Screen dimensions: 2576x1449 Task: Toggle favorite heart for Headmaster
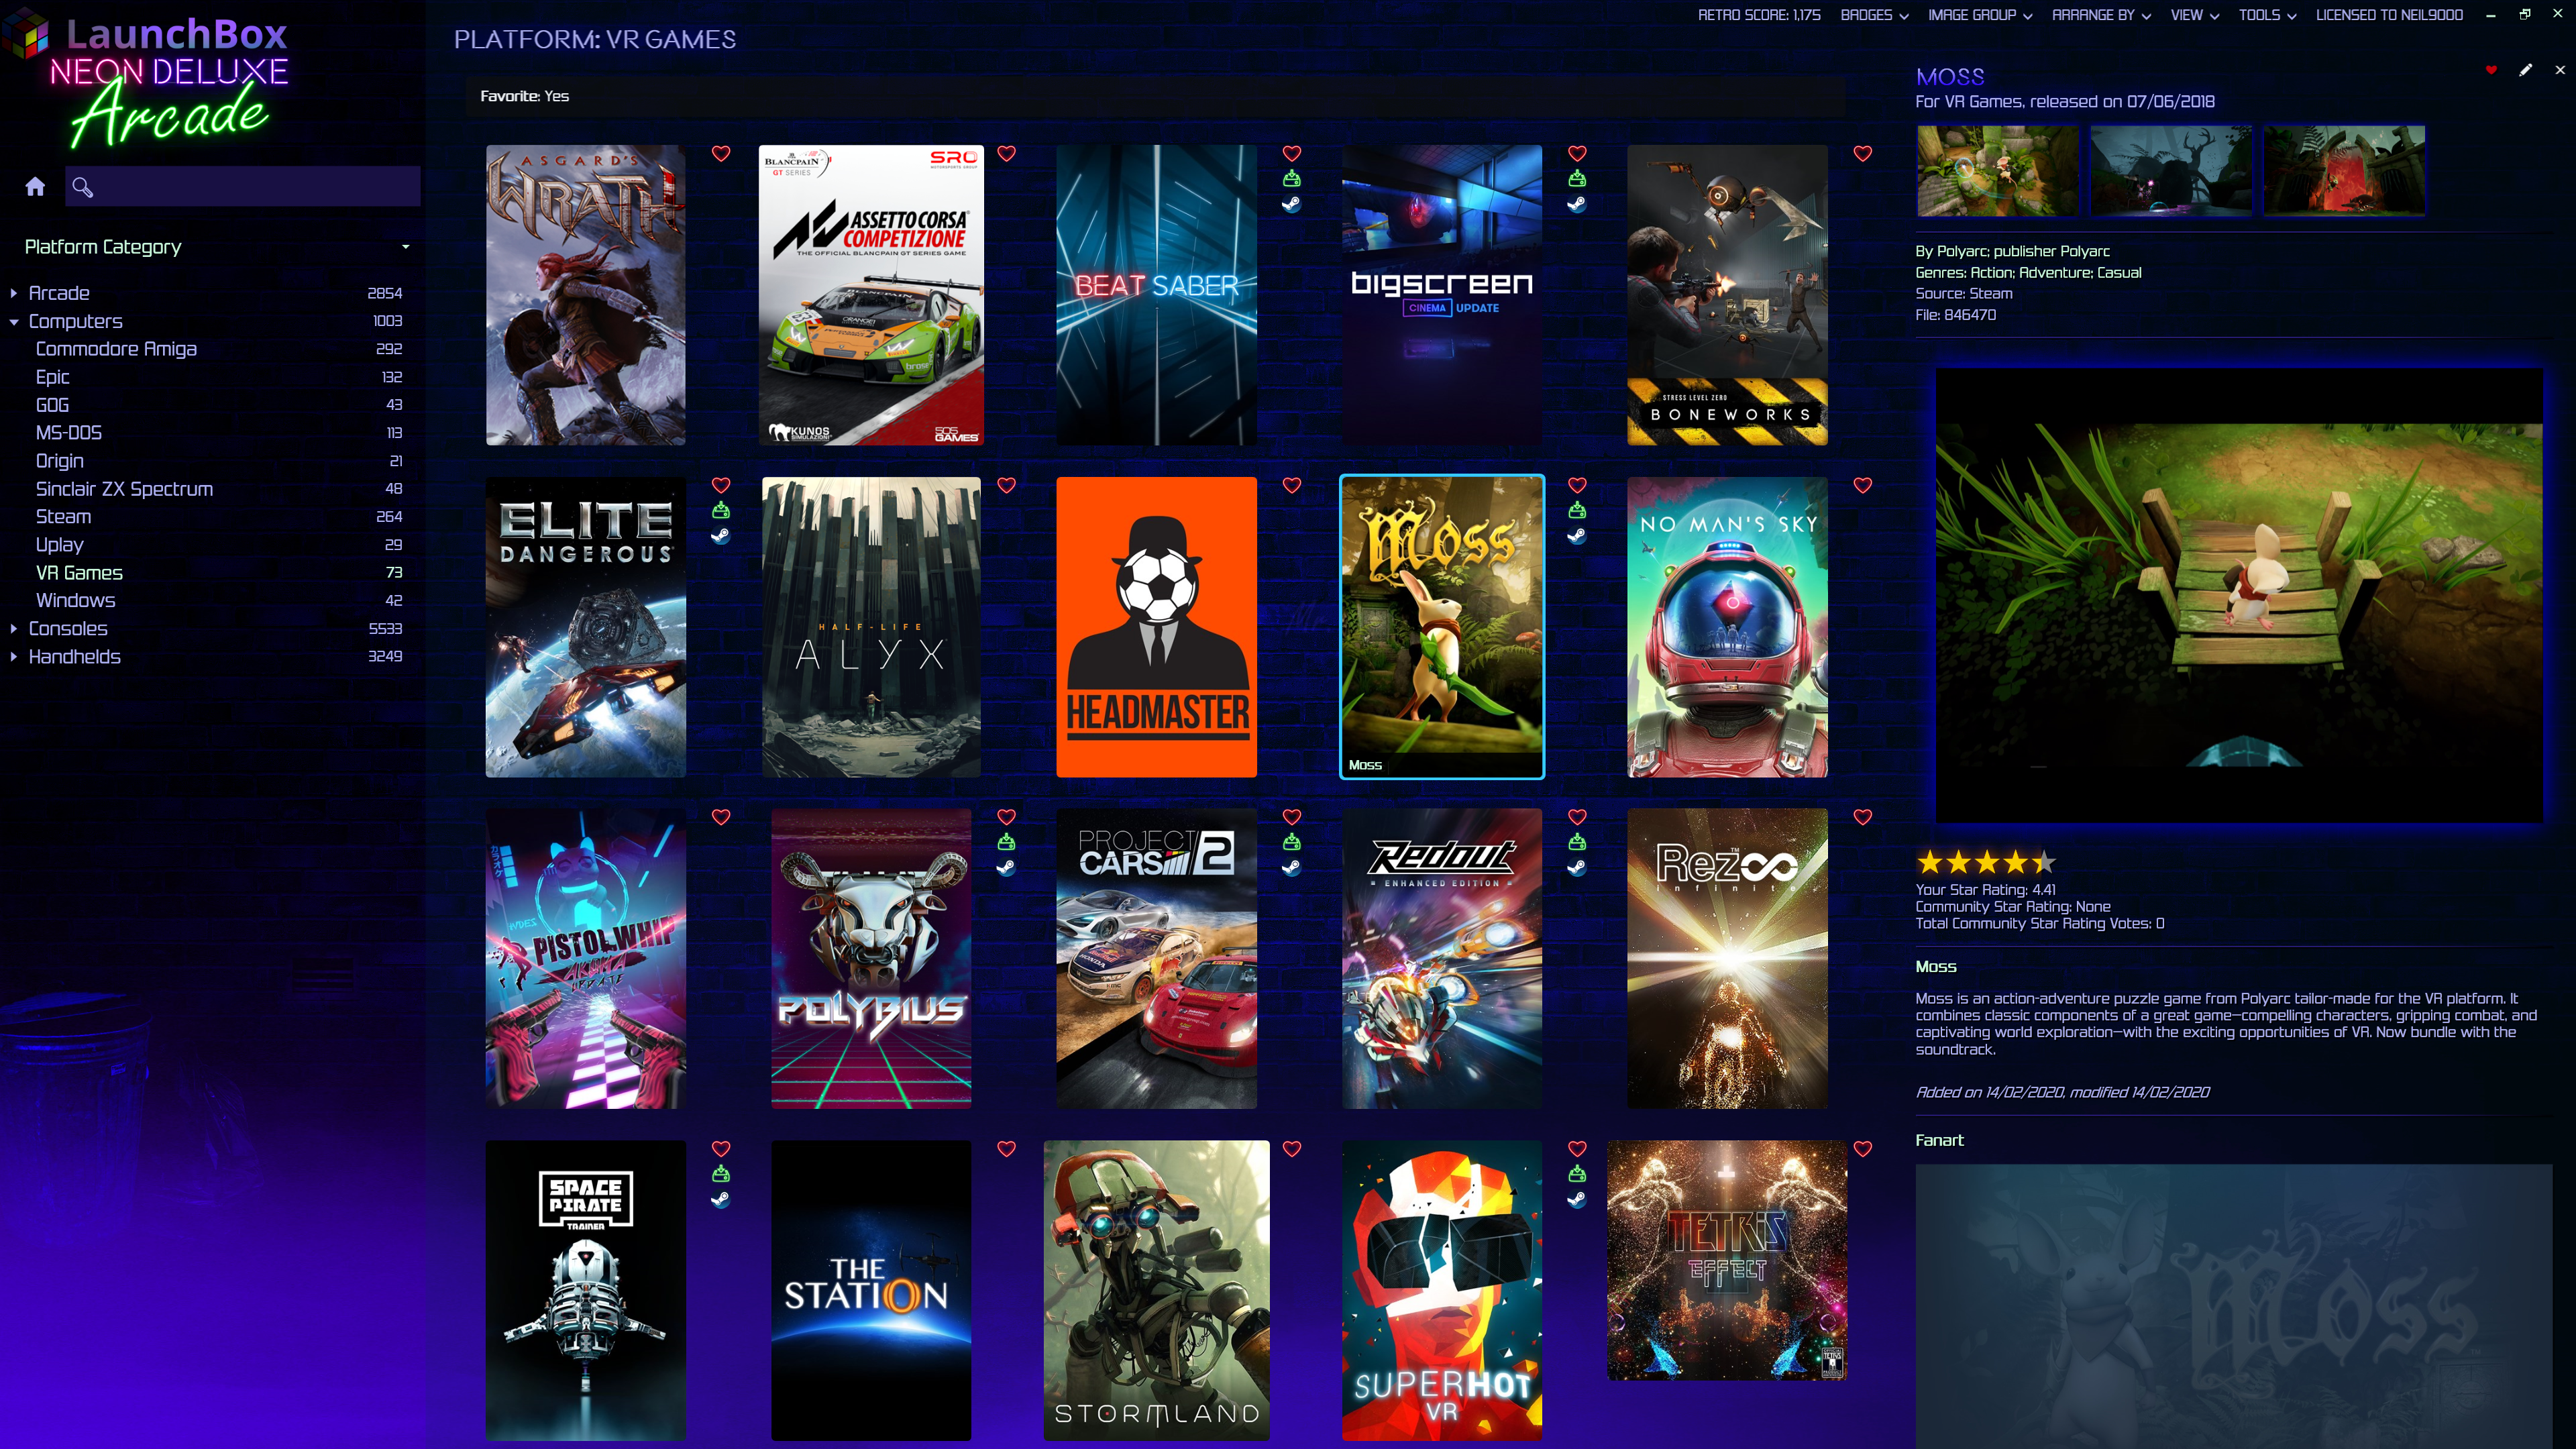(1292, 485)
